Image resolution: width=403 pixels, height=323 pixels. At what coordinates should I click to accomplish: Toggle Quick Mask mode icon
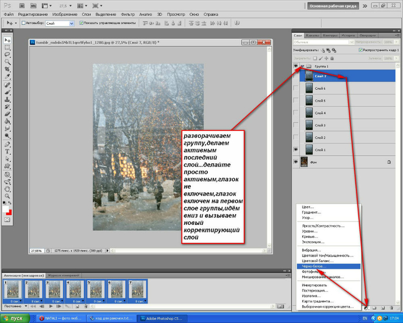7,220
